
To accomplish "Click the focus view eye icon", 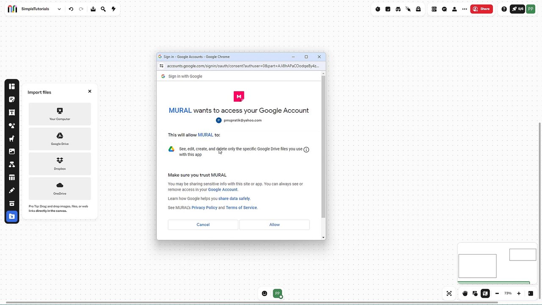I will coord(449,293).
